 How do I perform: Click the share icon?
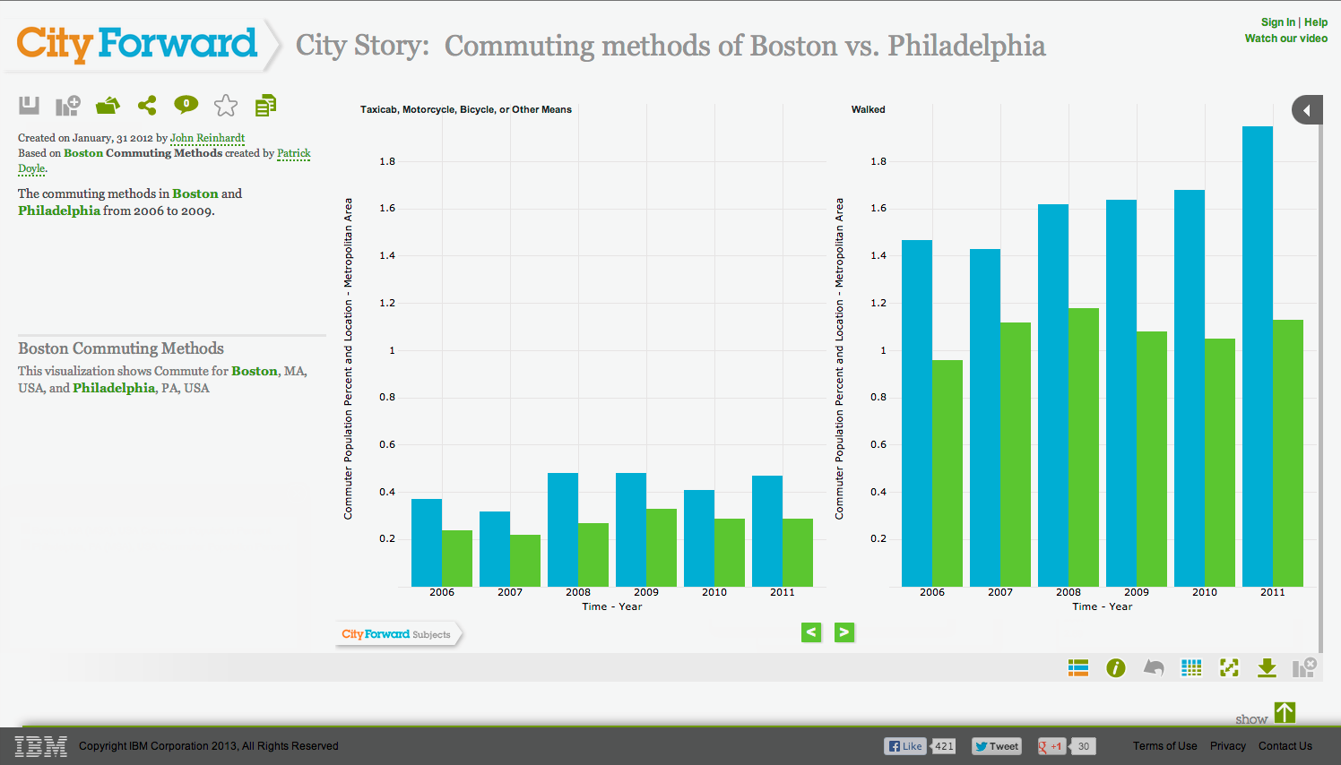click(x=147, y=106)
